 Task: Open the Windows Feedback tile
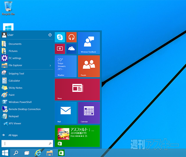click(89, 43)
